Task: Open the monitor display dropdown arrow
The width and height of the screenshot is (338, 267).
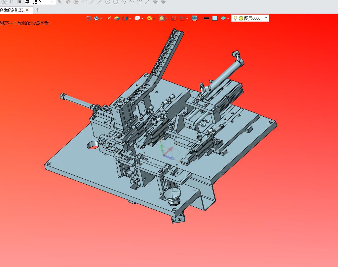Action: [x=199, y=18]
